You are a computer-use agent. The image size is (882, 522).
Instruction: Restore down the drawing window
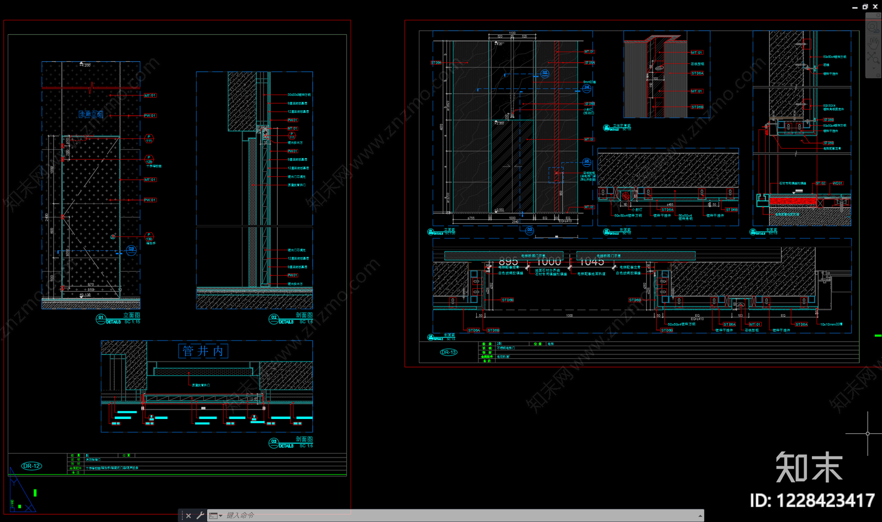(865, 7)
